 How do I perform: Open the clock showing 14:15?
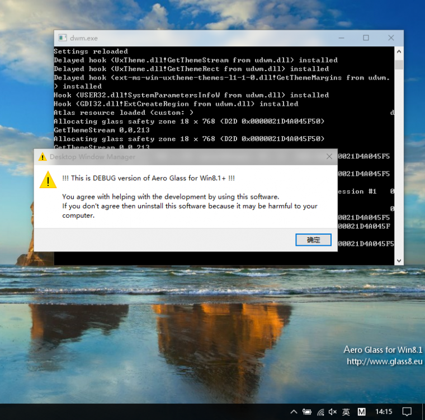click(384, 412)
